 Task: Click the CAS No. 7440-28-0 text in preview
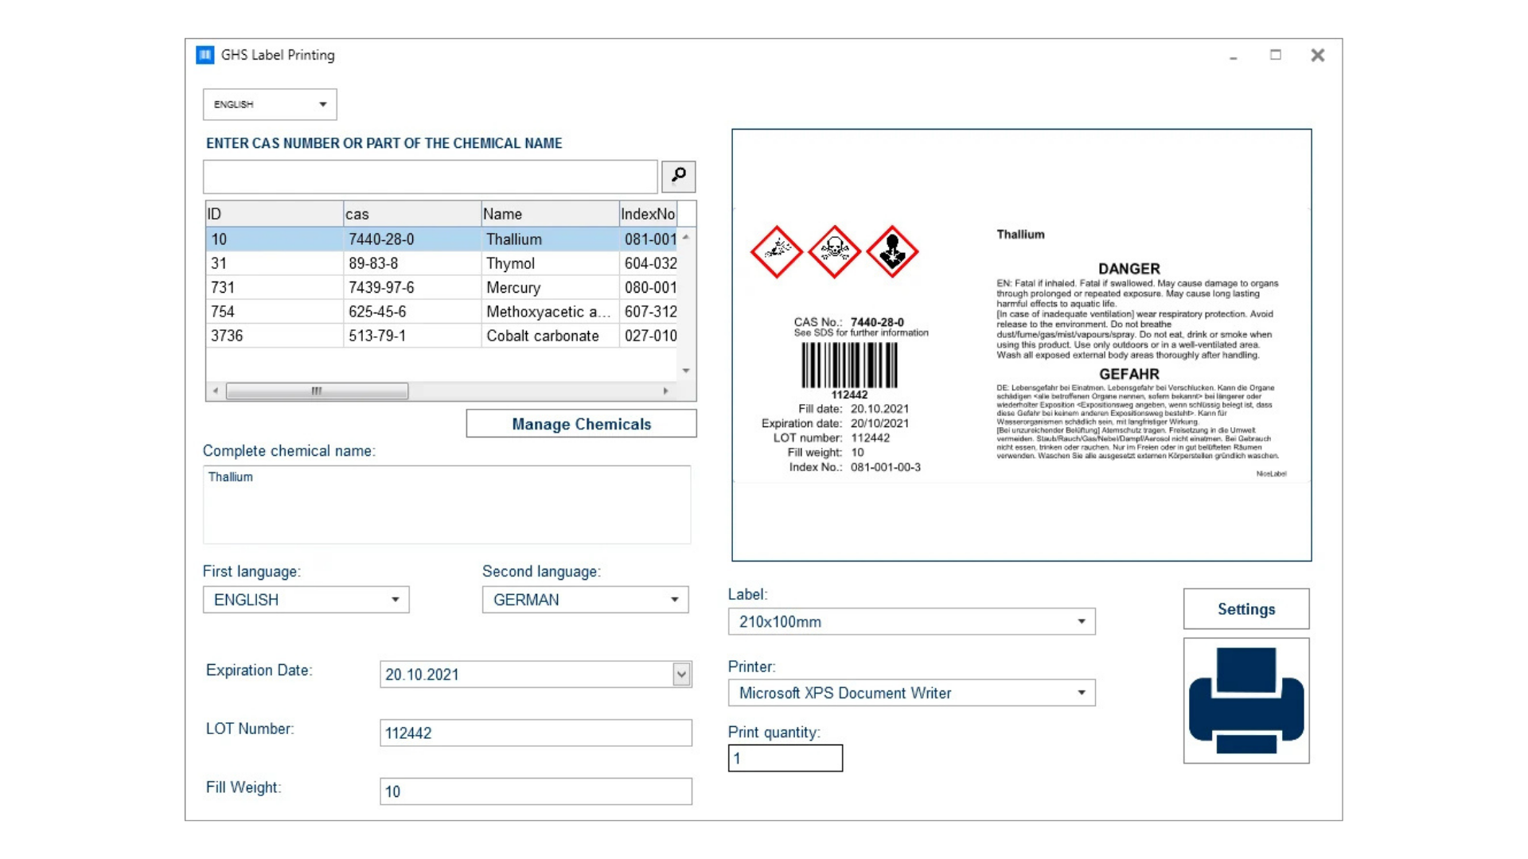[x=849, y=322]
